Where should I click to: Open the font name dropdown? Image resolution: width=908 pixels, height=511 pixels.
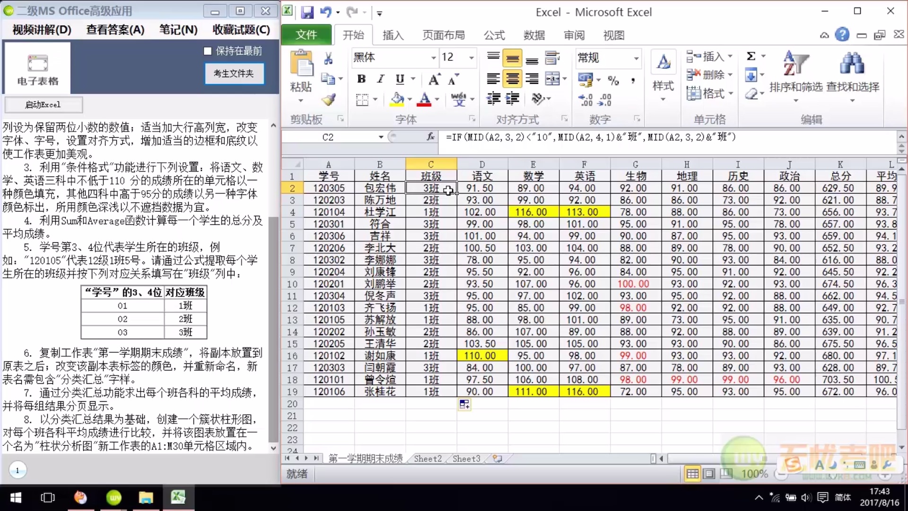click(x=433, y=58)
